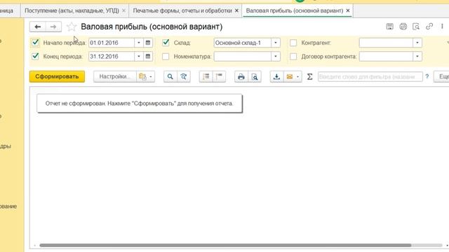
Task: Go back with the left arrow button
Action: 37,27
